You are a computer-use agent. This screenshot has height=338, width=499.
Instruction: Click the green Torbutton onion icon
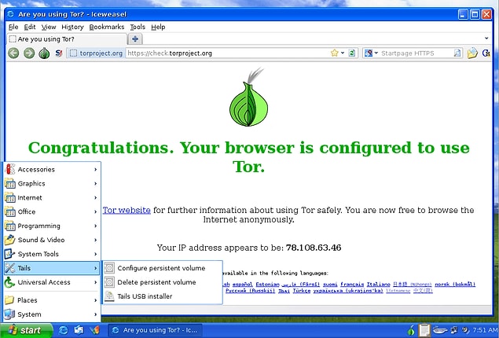44,53
